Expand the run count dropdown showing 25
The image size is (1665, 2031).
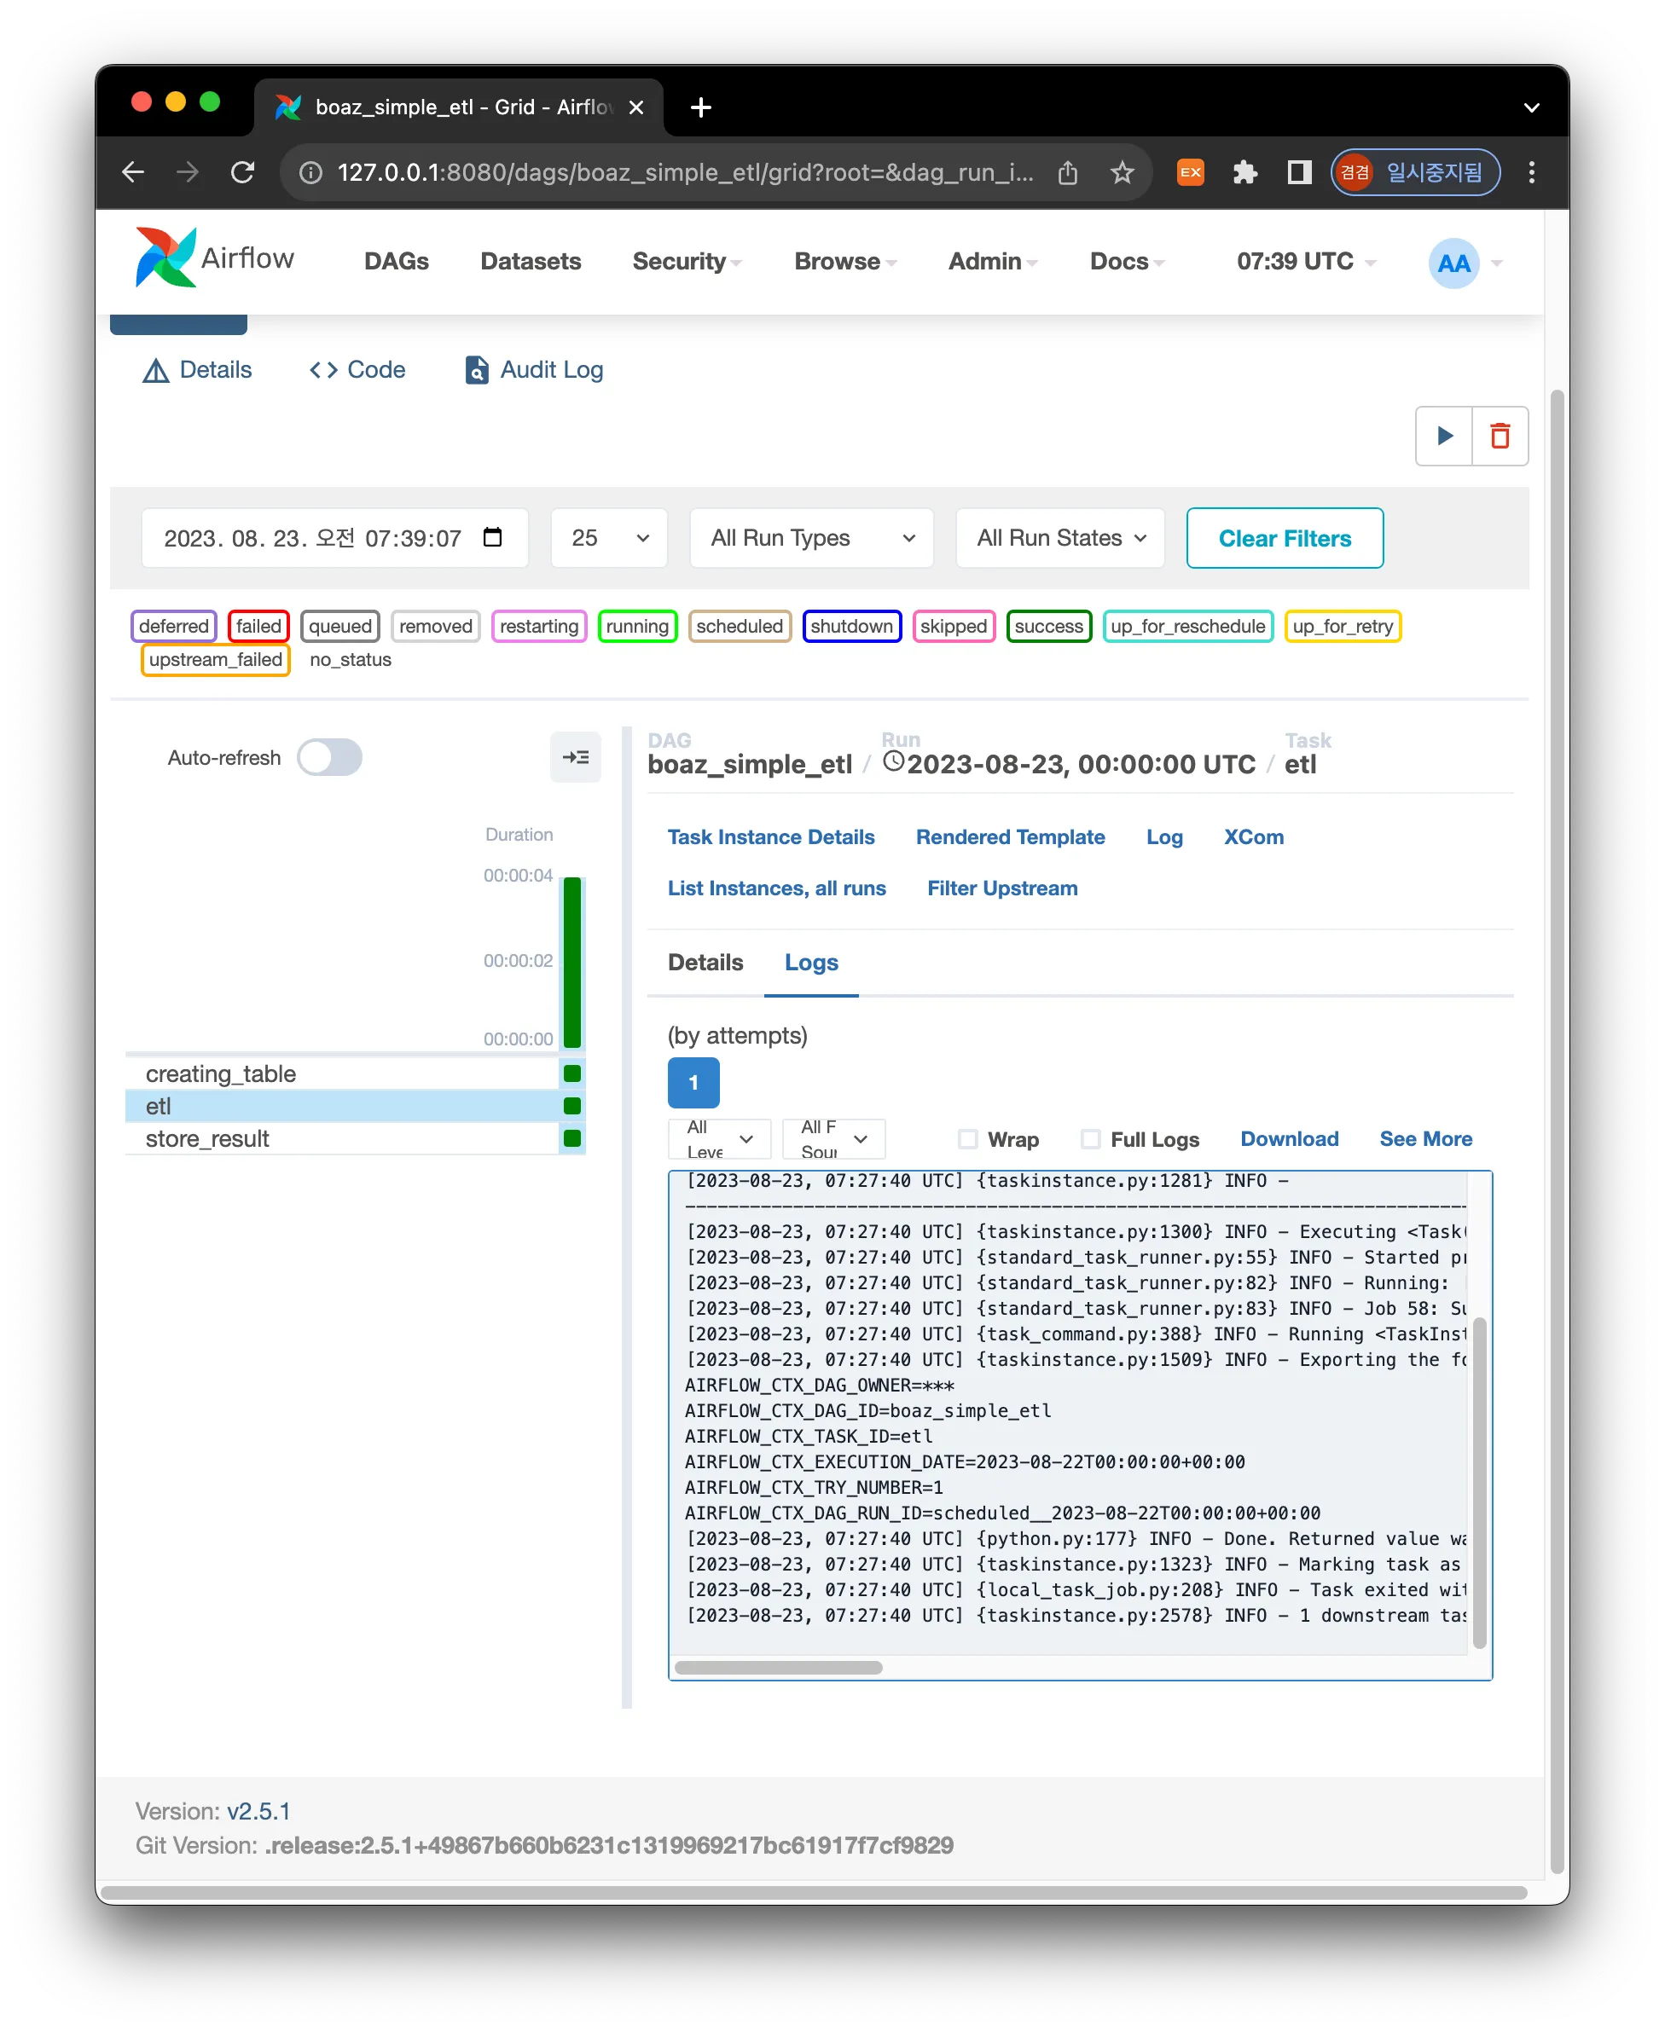click(x=609, y=538)
